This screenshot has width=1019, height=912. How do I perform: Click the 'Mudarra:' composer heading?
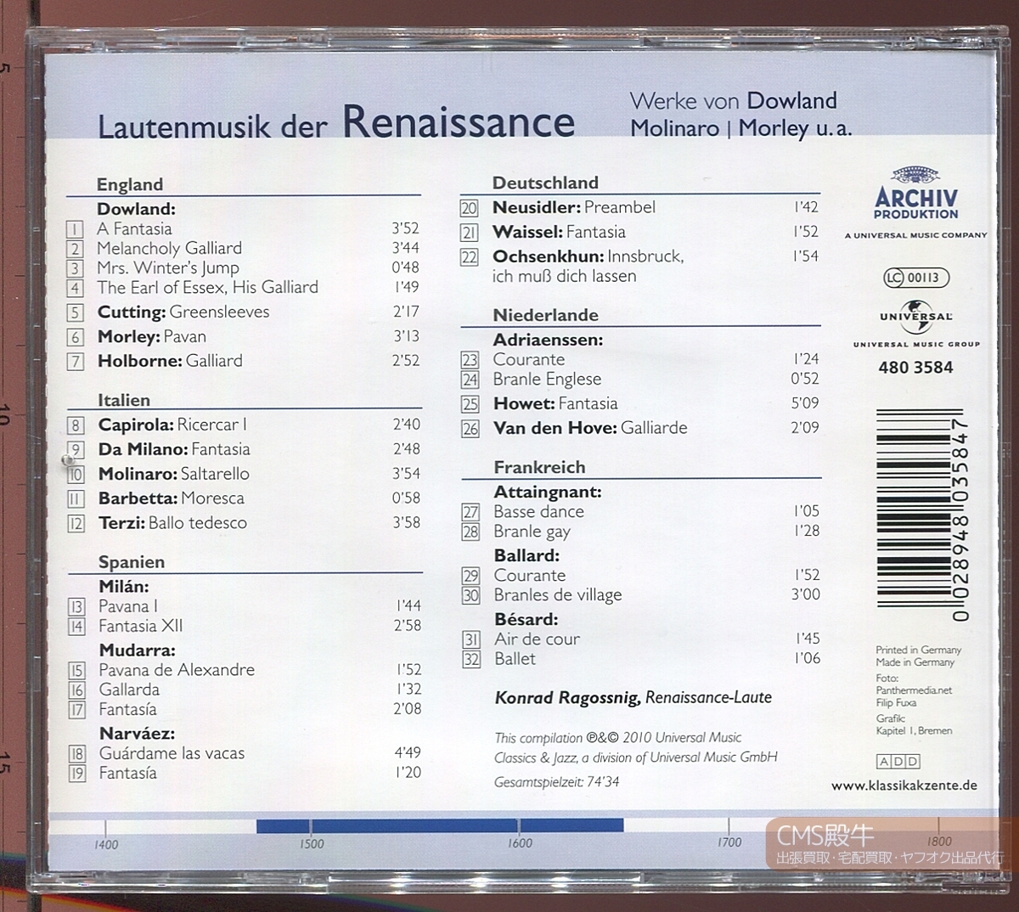coord(138,650)
